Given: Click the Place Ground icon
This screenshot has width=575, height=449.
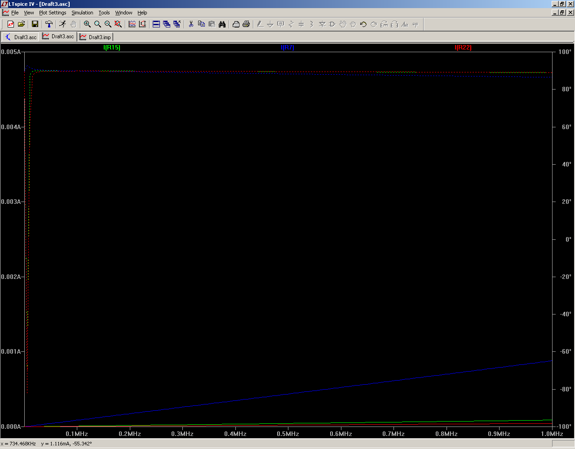Looking at the screenshot, I should pos(270,24).
